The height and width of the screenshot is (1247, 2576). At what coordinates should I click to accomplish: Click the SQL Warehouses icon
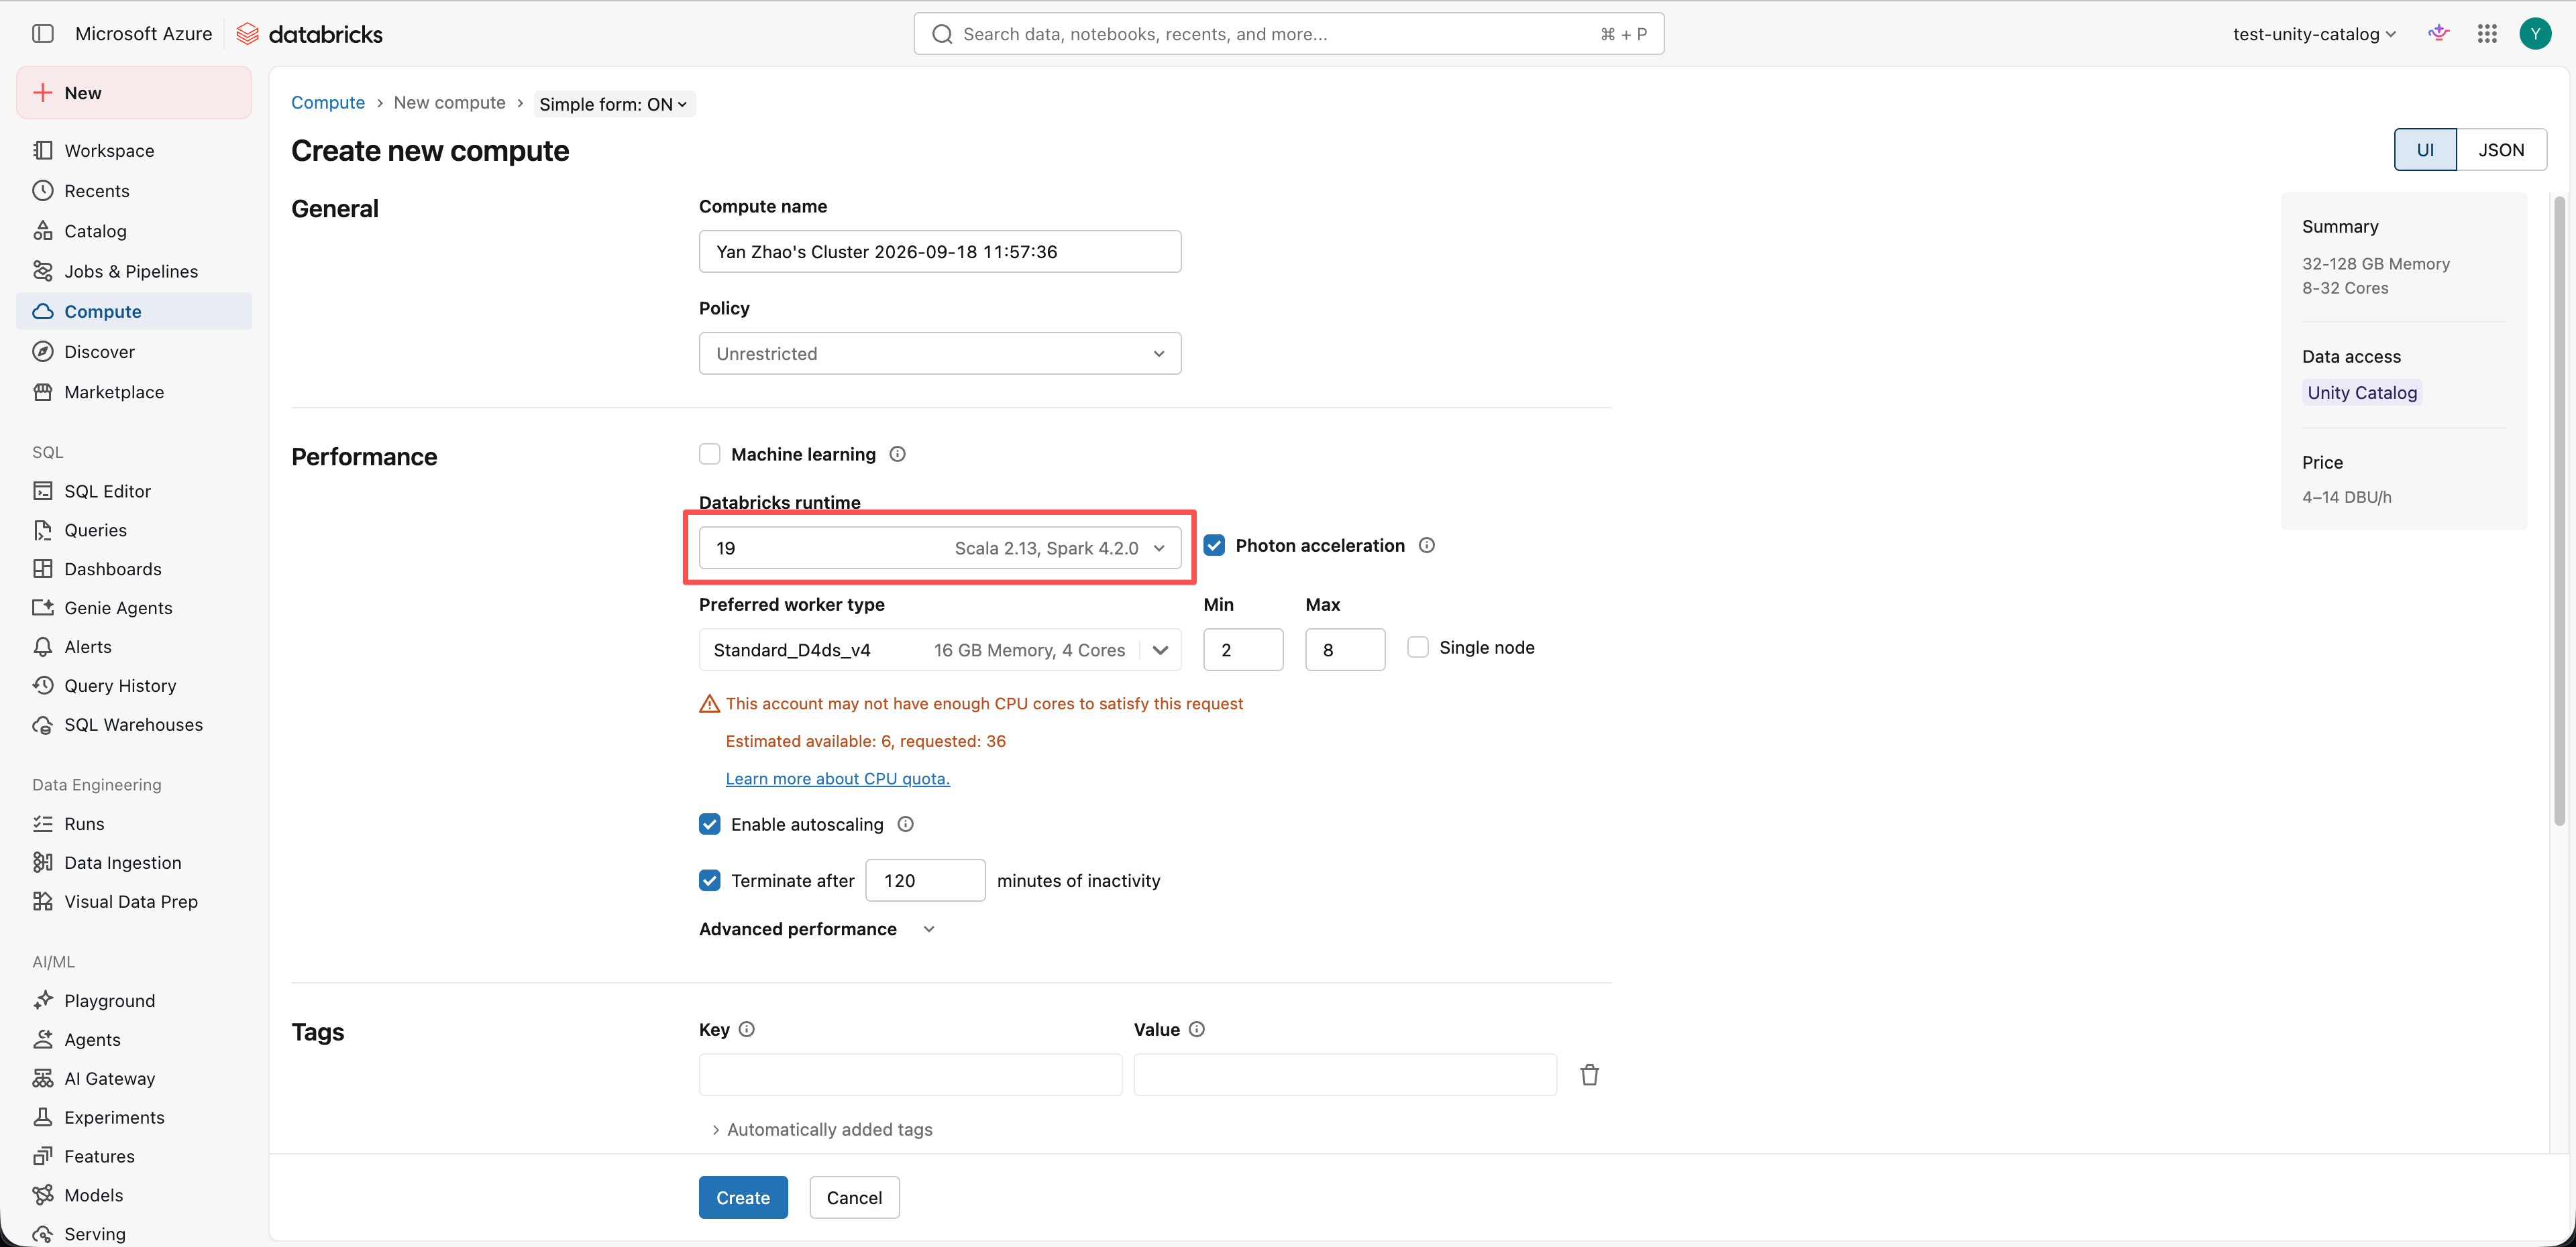pyautogui.click(x=43, y=725)
